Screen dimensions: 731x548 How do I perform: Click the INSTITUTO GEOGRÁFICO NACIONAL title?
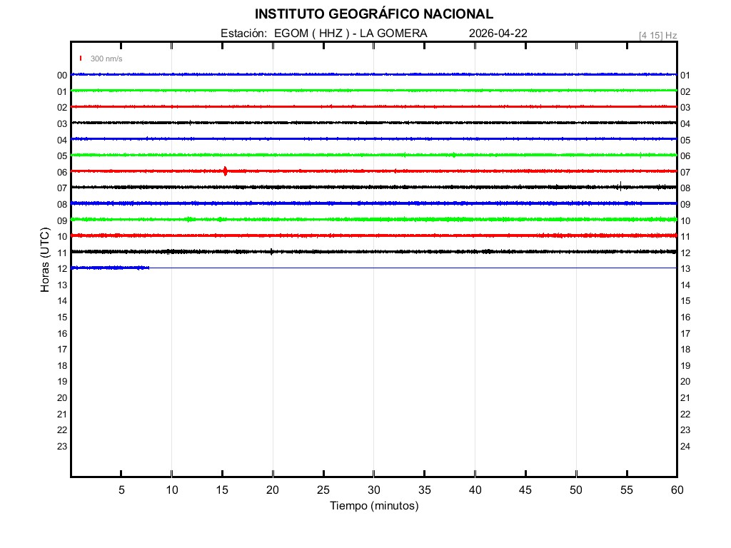pos(373,14)
